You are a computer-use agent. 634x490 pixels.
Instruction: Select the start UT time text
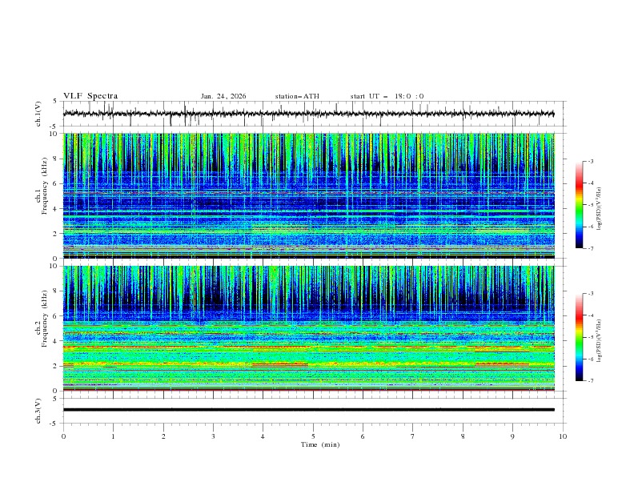[x=387, y=96]
